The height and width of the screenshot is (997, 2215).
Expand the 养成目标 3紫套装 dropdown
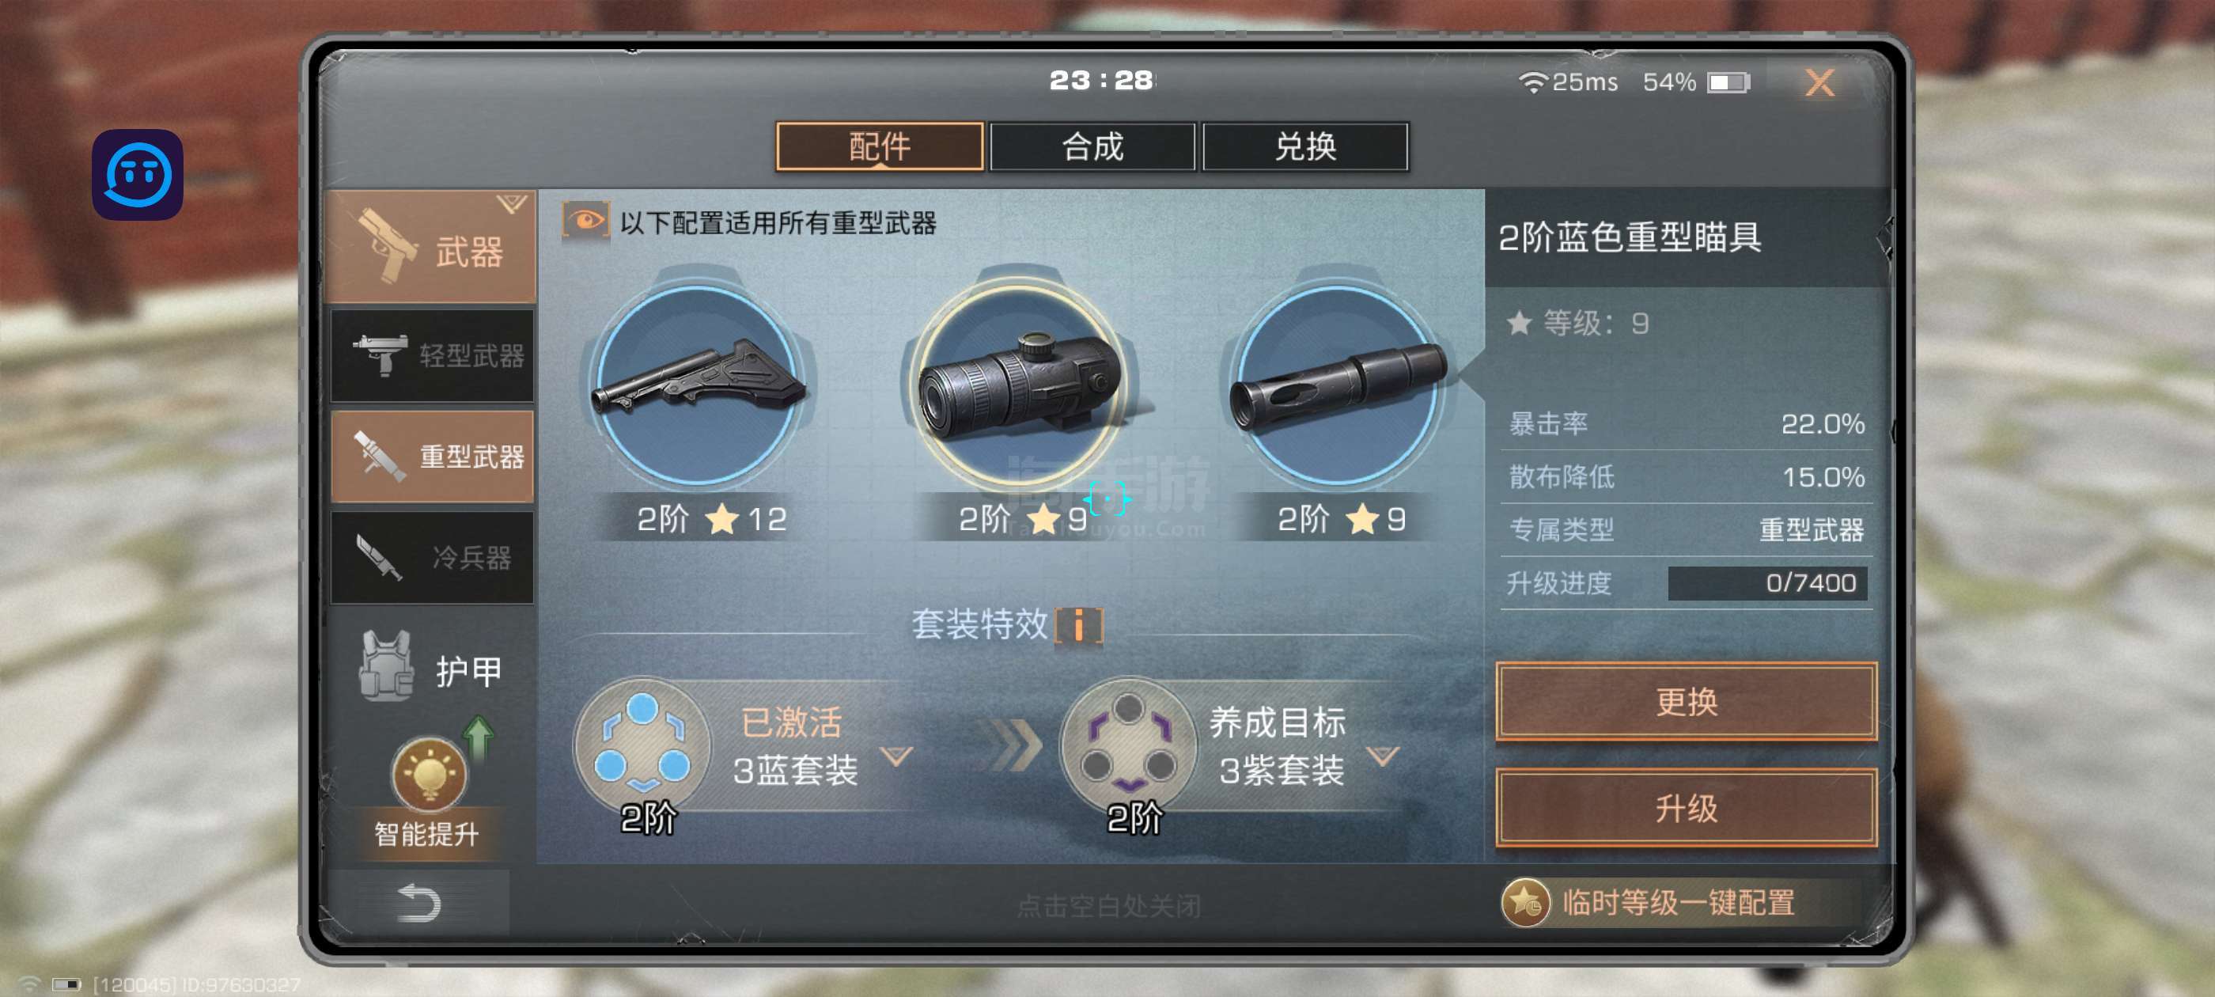pos(1384,756)
